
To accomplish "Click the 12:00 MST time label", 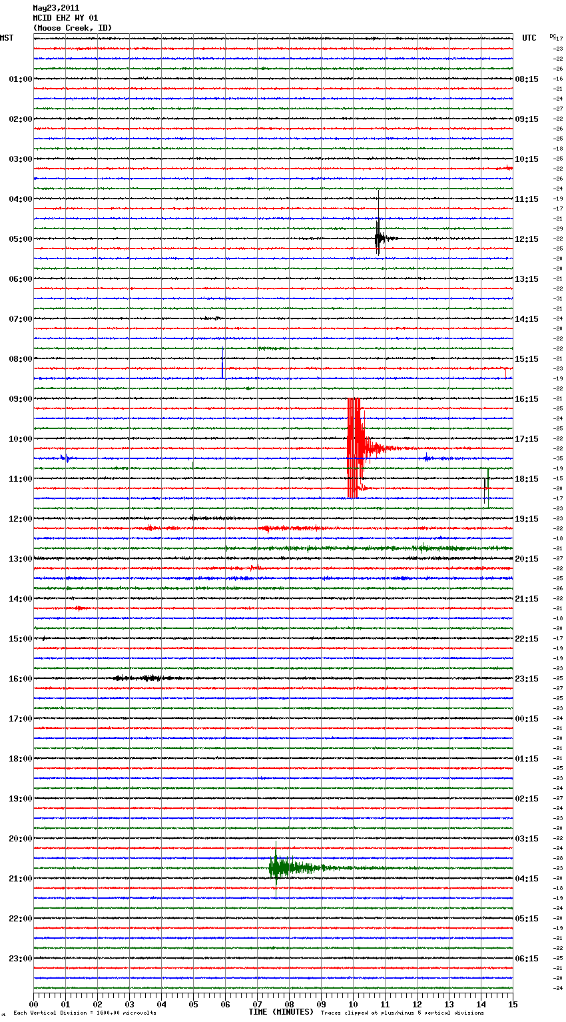I will click(20, 519).
